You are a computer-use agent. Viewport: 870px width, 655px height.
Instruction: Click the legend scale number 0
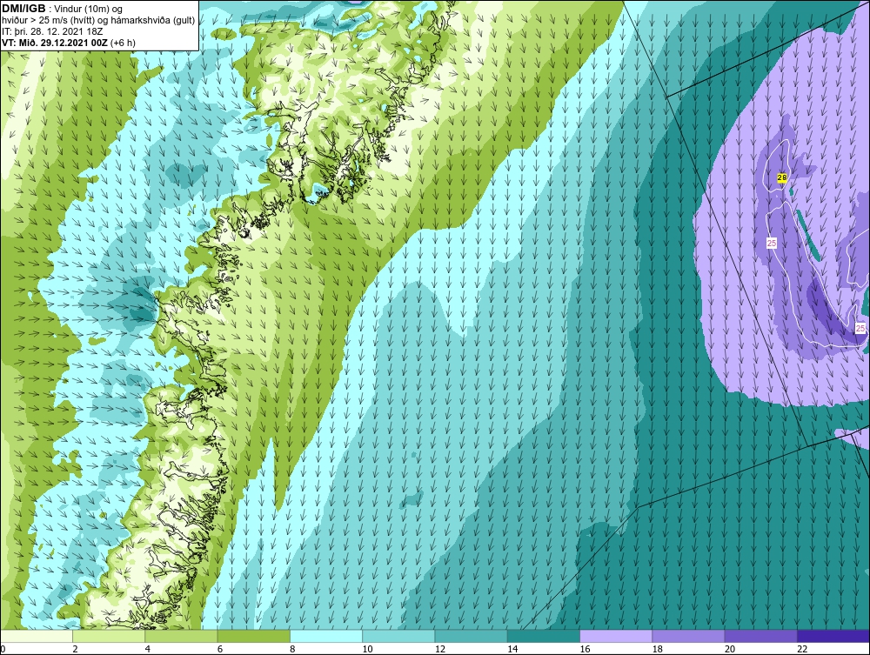tap(3, 649)
